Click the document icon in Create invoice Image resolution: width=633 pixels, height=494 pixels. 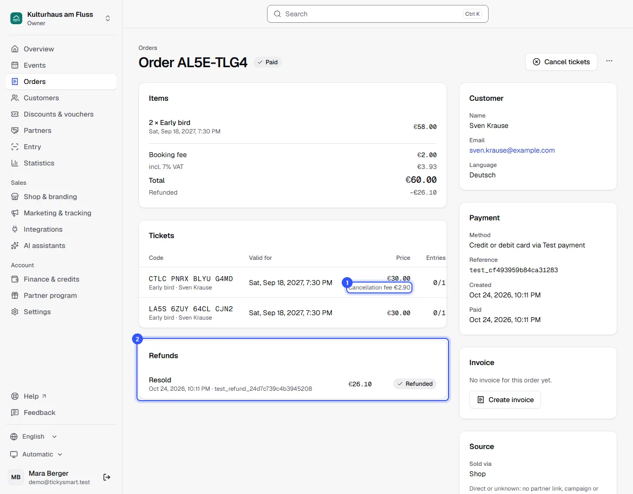(481, 400)
